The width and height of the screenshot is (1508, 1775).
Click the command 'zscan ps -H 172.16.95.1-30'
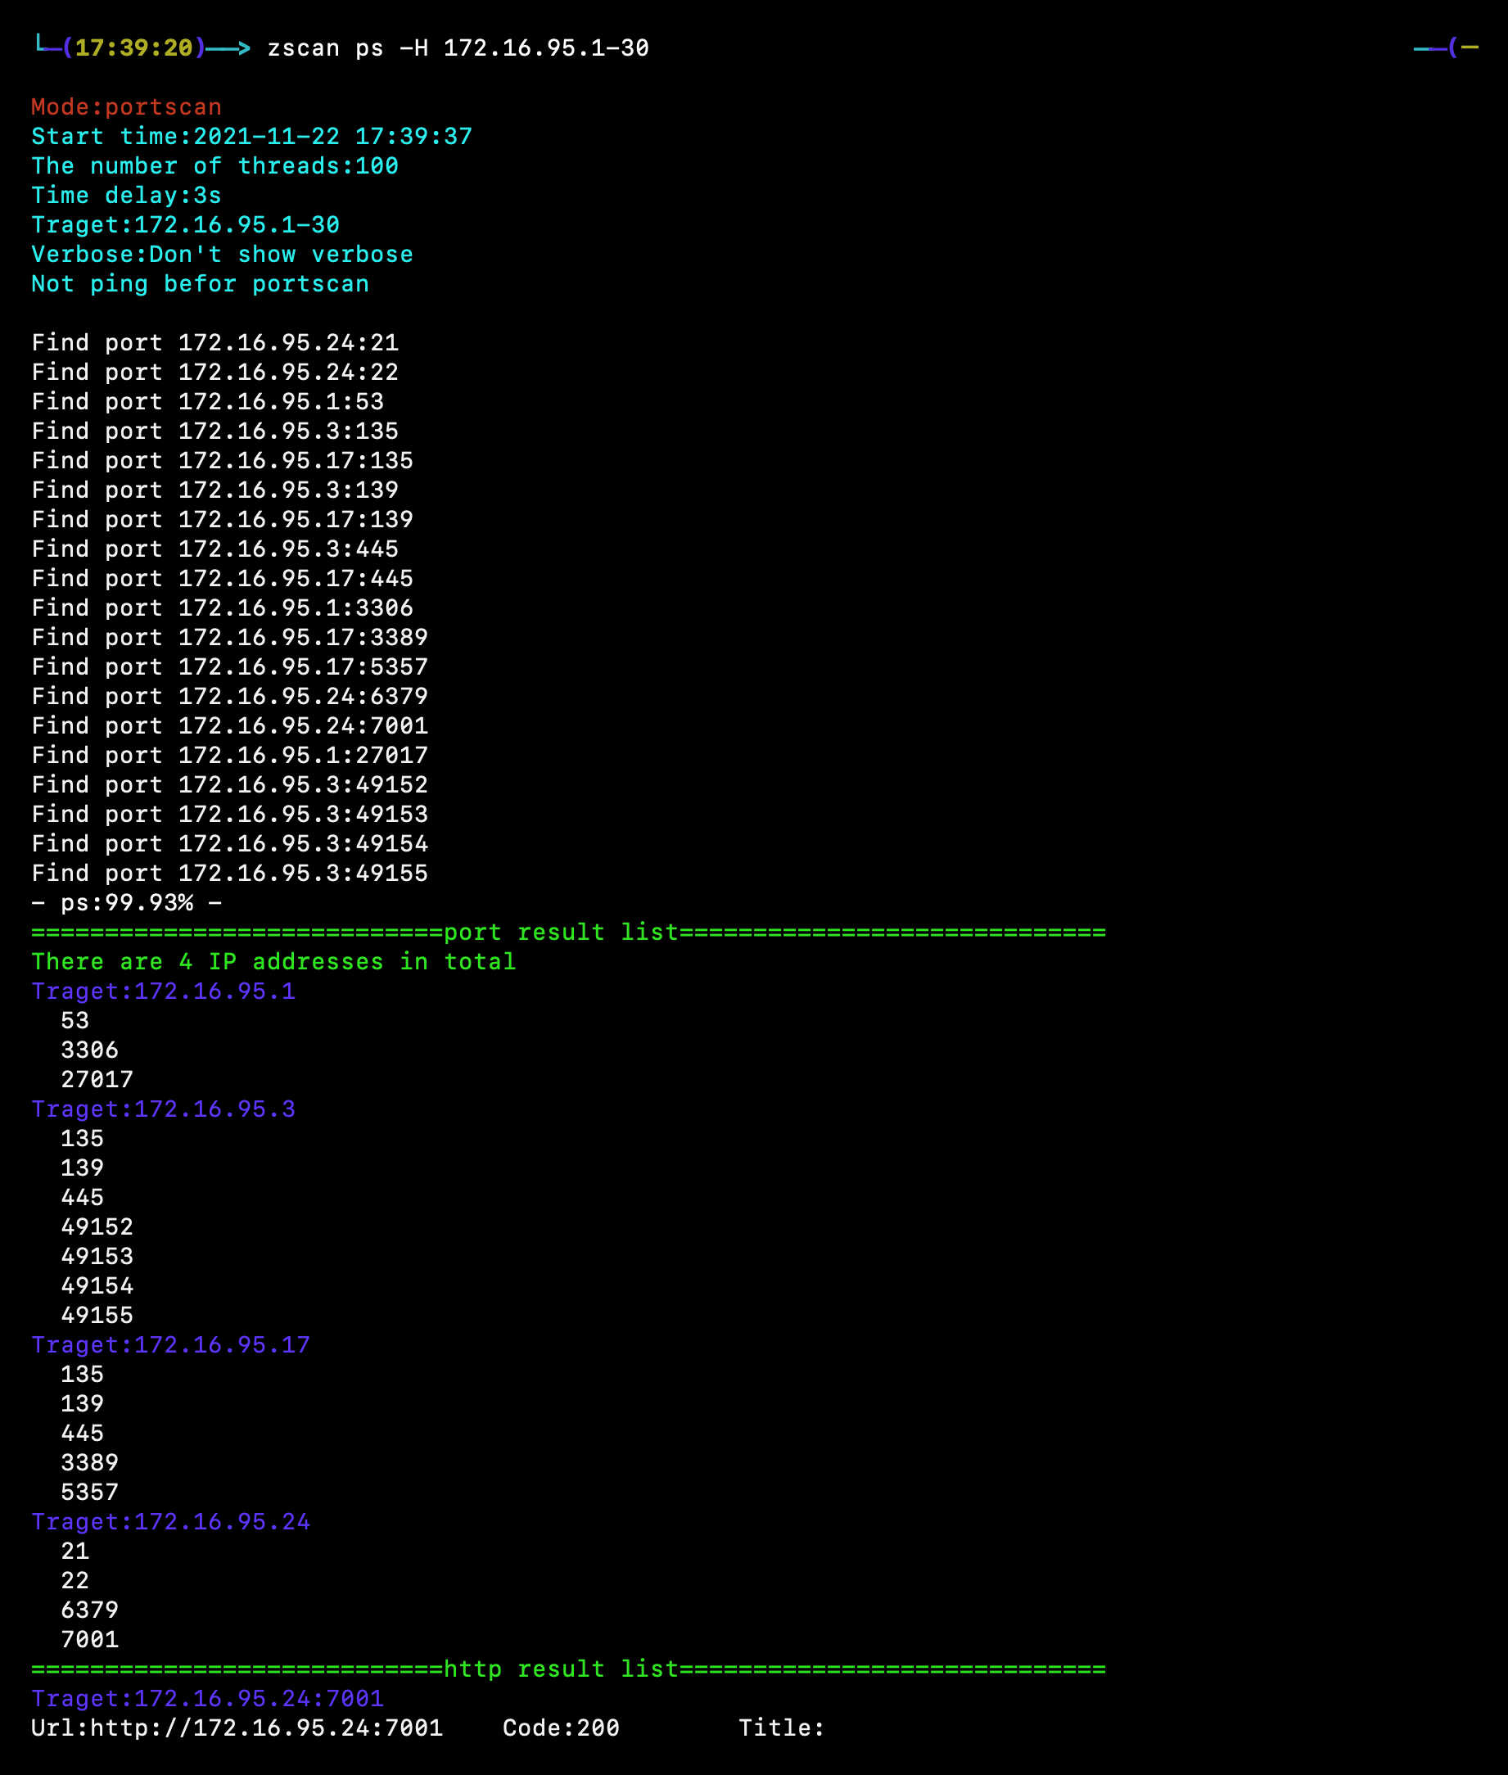click(458, 47)
